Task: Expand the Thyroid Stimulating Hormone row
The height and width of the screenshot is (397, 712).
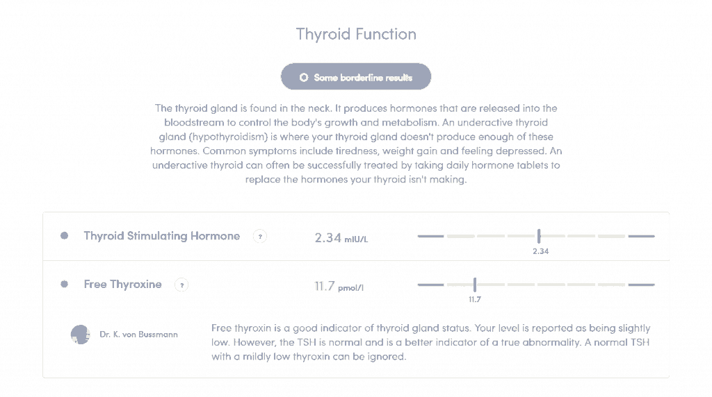Action: click(x=356, y=237)
